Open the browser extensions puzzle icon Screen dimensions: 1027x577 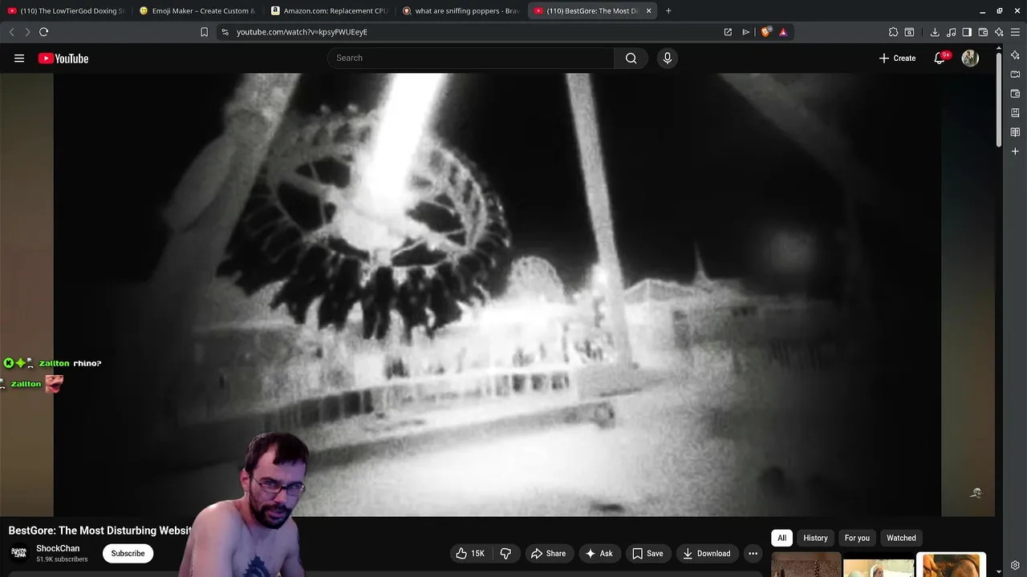pyautogui.click(x=893, y=32)
